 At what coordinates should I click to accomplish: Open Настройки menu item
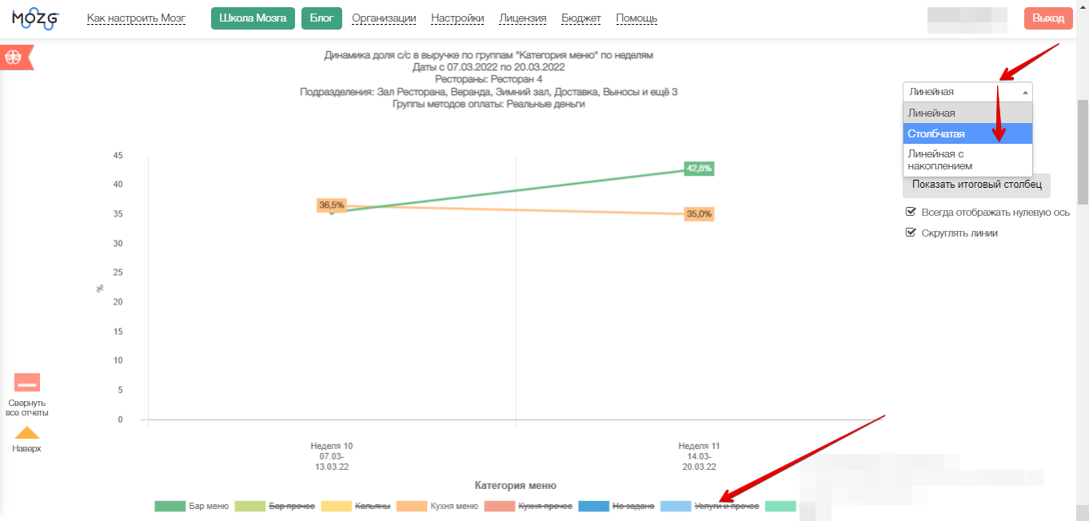pos(457,18)
